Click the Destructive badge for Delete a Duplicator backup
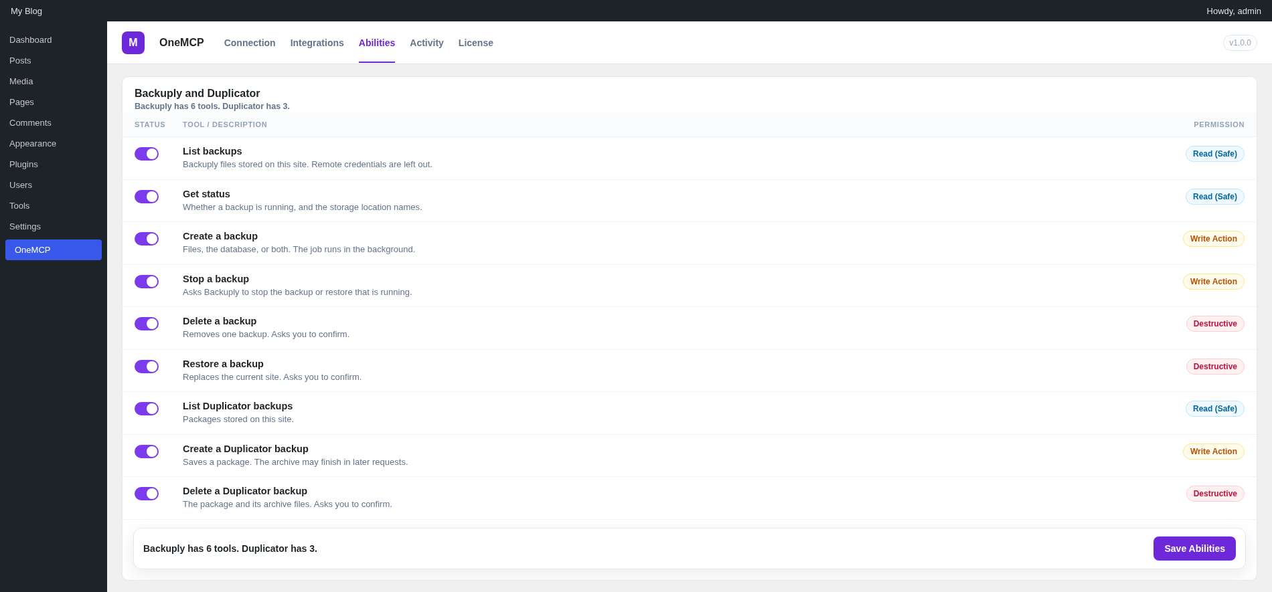Image resolution: width=1272 pixels, height=592 pixels. [1215, 494]
